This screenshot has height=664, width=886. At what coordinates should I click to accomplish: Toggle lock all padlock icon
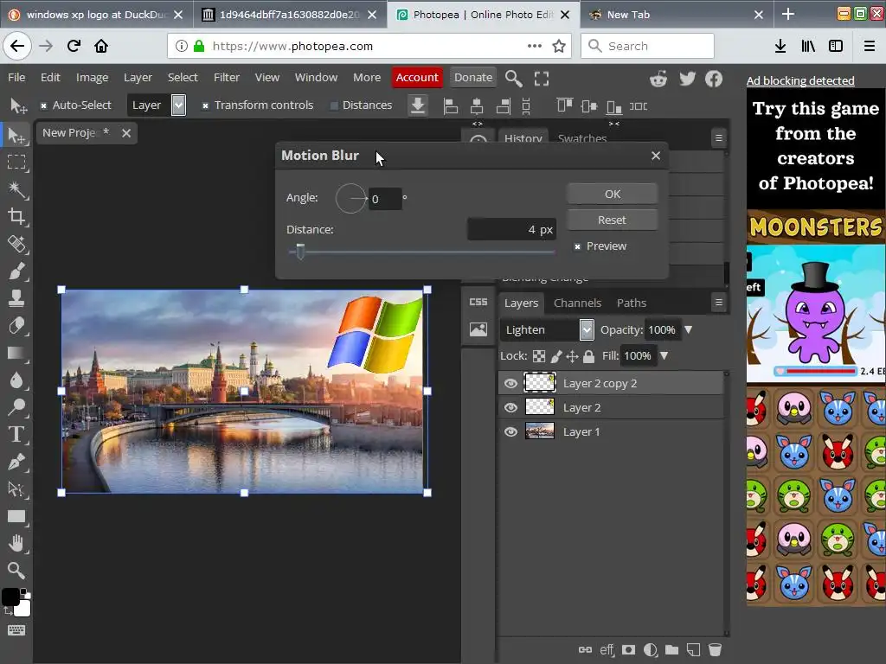point(588,356)
